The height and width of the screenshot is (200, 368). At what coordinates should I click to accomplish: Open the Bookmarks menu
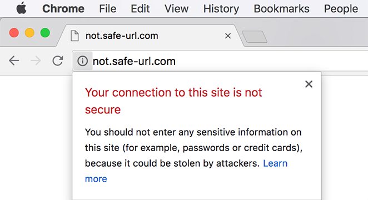click(x=281, y=9)
